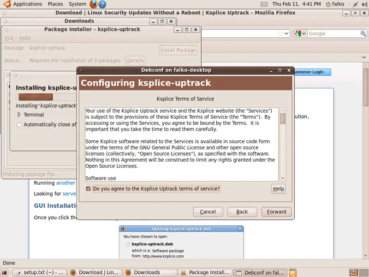Screen dimensions: 369x277
Task: Close the Package Installer window
Action: coord(196,30)
